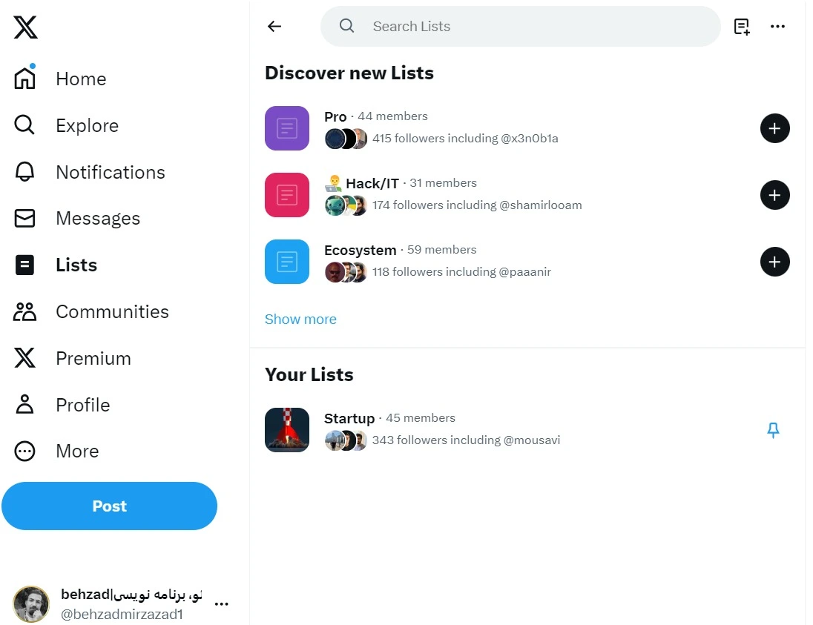Open the Messages envelope

(25, 219)
